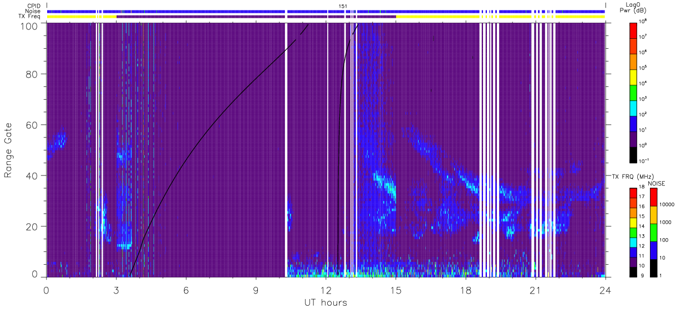Click the 18 tick on UT hours axis
The width and height of the screenshot is (681, 314).
click(466, 290)
